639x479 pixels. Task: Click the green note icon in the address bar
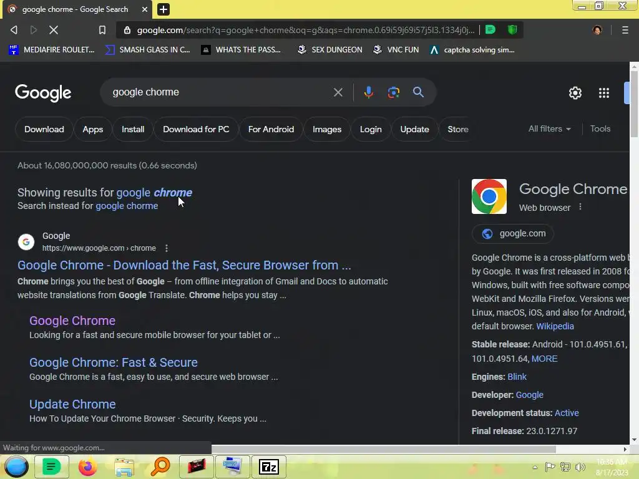[490, 30]
